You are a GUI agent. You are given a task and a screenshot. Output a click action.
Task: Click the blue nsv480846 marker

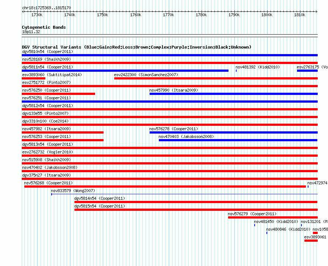(x=267, y=233)
